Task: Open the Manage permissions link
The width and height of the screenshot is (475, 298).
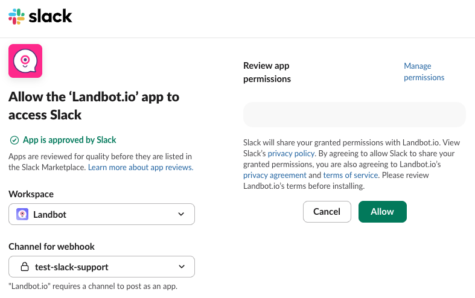Action: point(424,72)
